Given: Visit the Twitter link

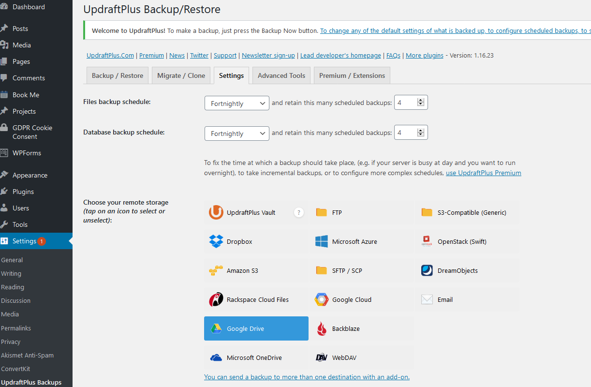Looking at the screenshot, I should pos(199,55).
